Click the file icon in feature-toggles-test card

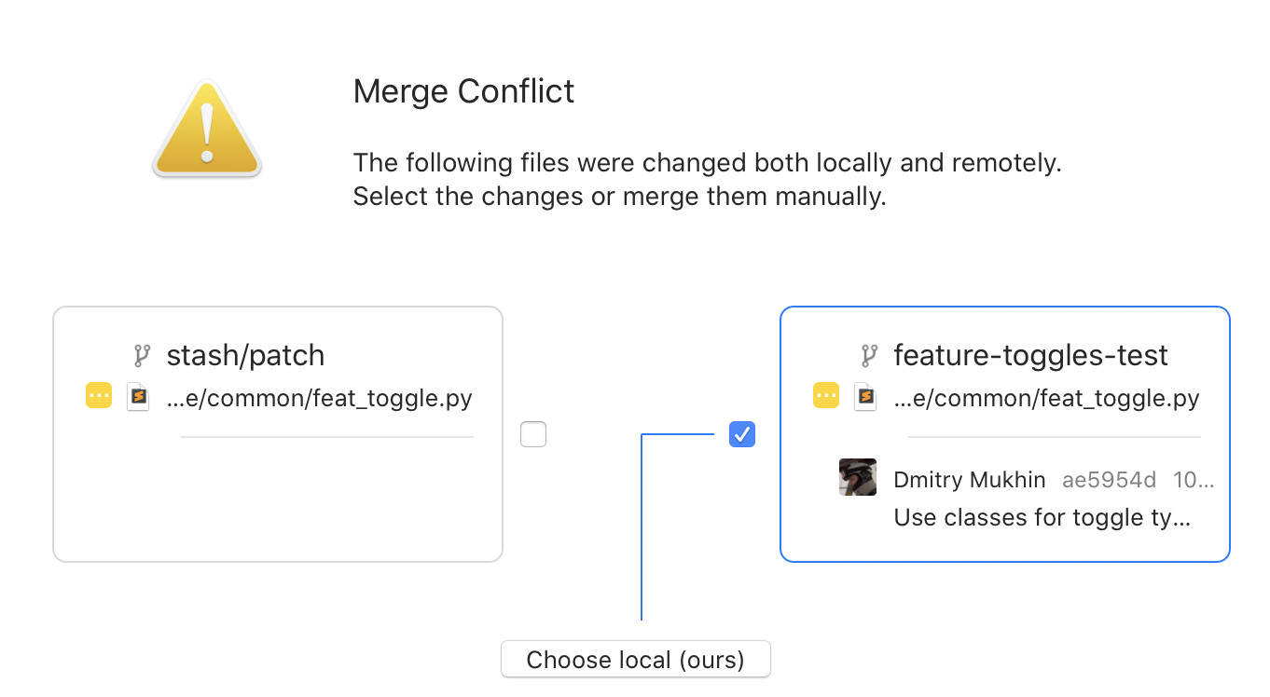point(865,396)
